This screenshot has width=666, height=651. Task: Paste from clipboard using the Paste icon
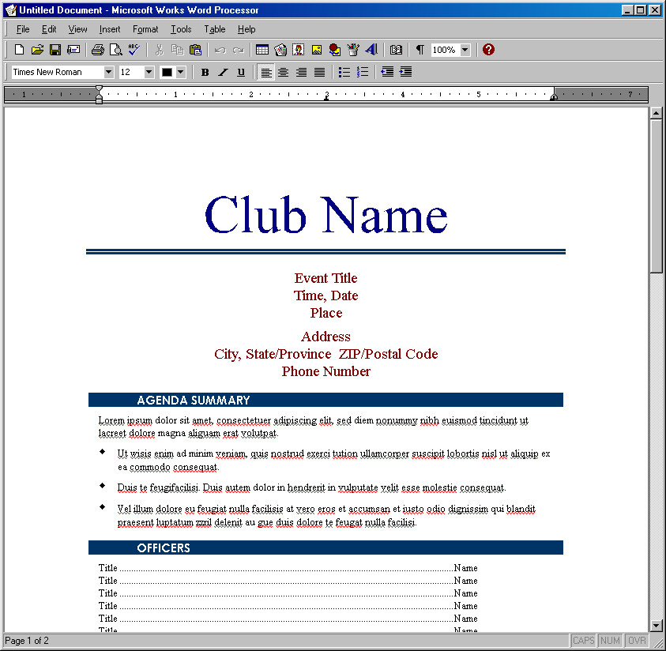(195, 50)
